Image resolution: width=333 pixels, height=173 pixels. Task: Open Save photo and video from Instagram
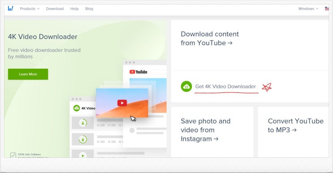tap(205, 130)
